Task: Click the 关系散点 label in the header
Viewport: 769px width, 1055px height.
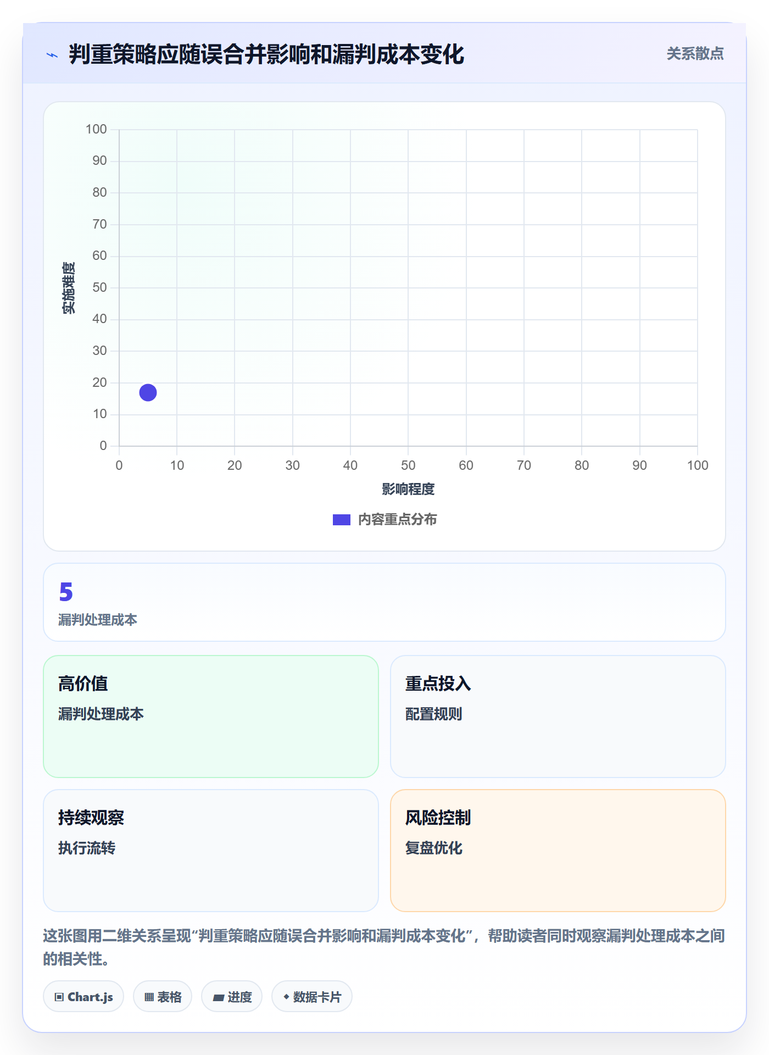Action: point(695,54)
